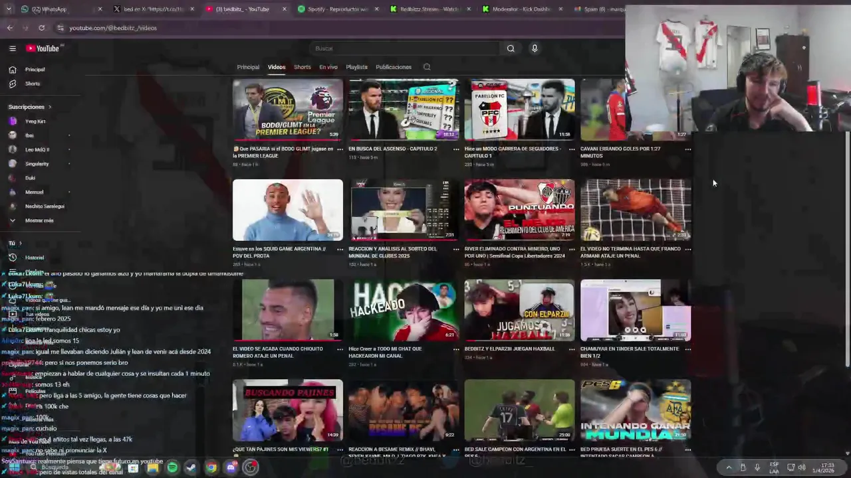851x478 pixels.
Task: Open BEDBITZ Y ELPARZIII JUEGAN HAXBALL title
Action: pos(509,349)
